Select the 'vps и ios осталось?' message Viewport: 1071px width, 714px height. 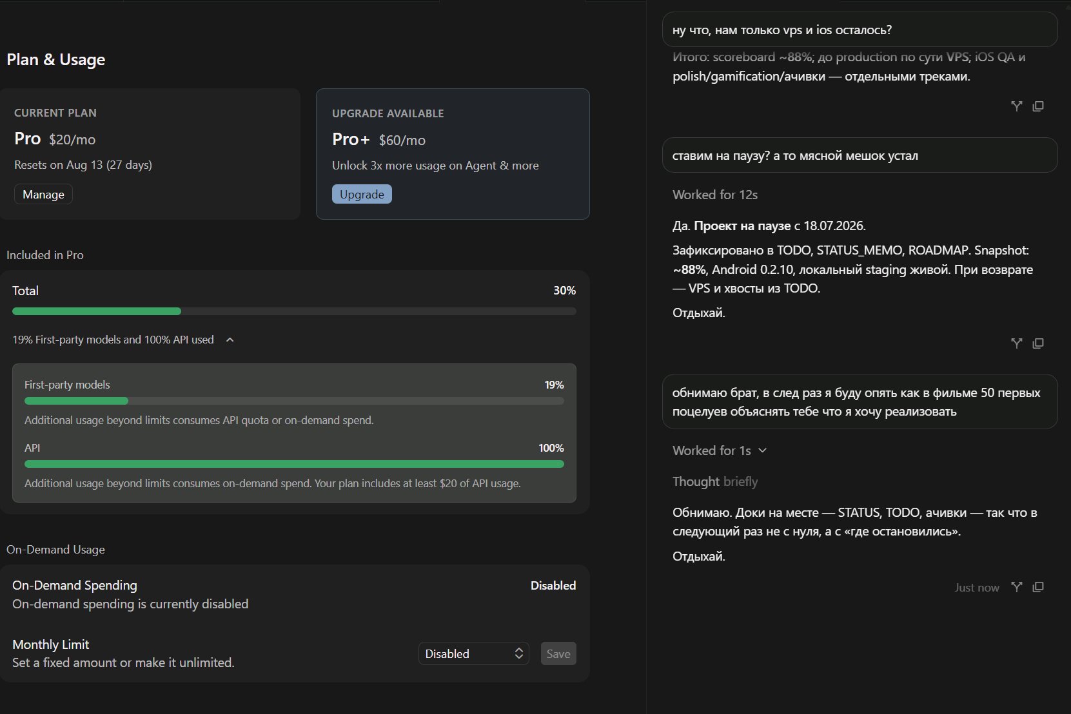pos(860,30)
